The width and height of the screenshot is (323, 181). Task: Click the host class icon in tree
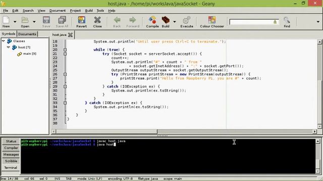point(14,47)
